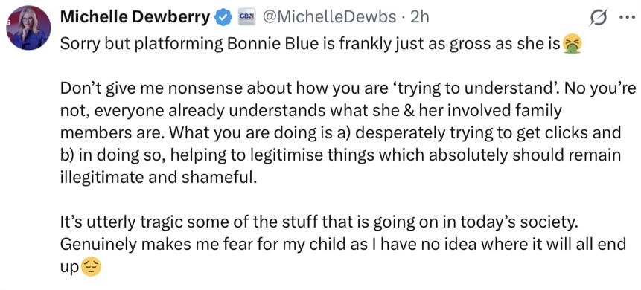Click the opening line starting 'Sorry but platforming'
641x290 pixels.
311,45
